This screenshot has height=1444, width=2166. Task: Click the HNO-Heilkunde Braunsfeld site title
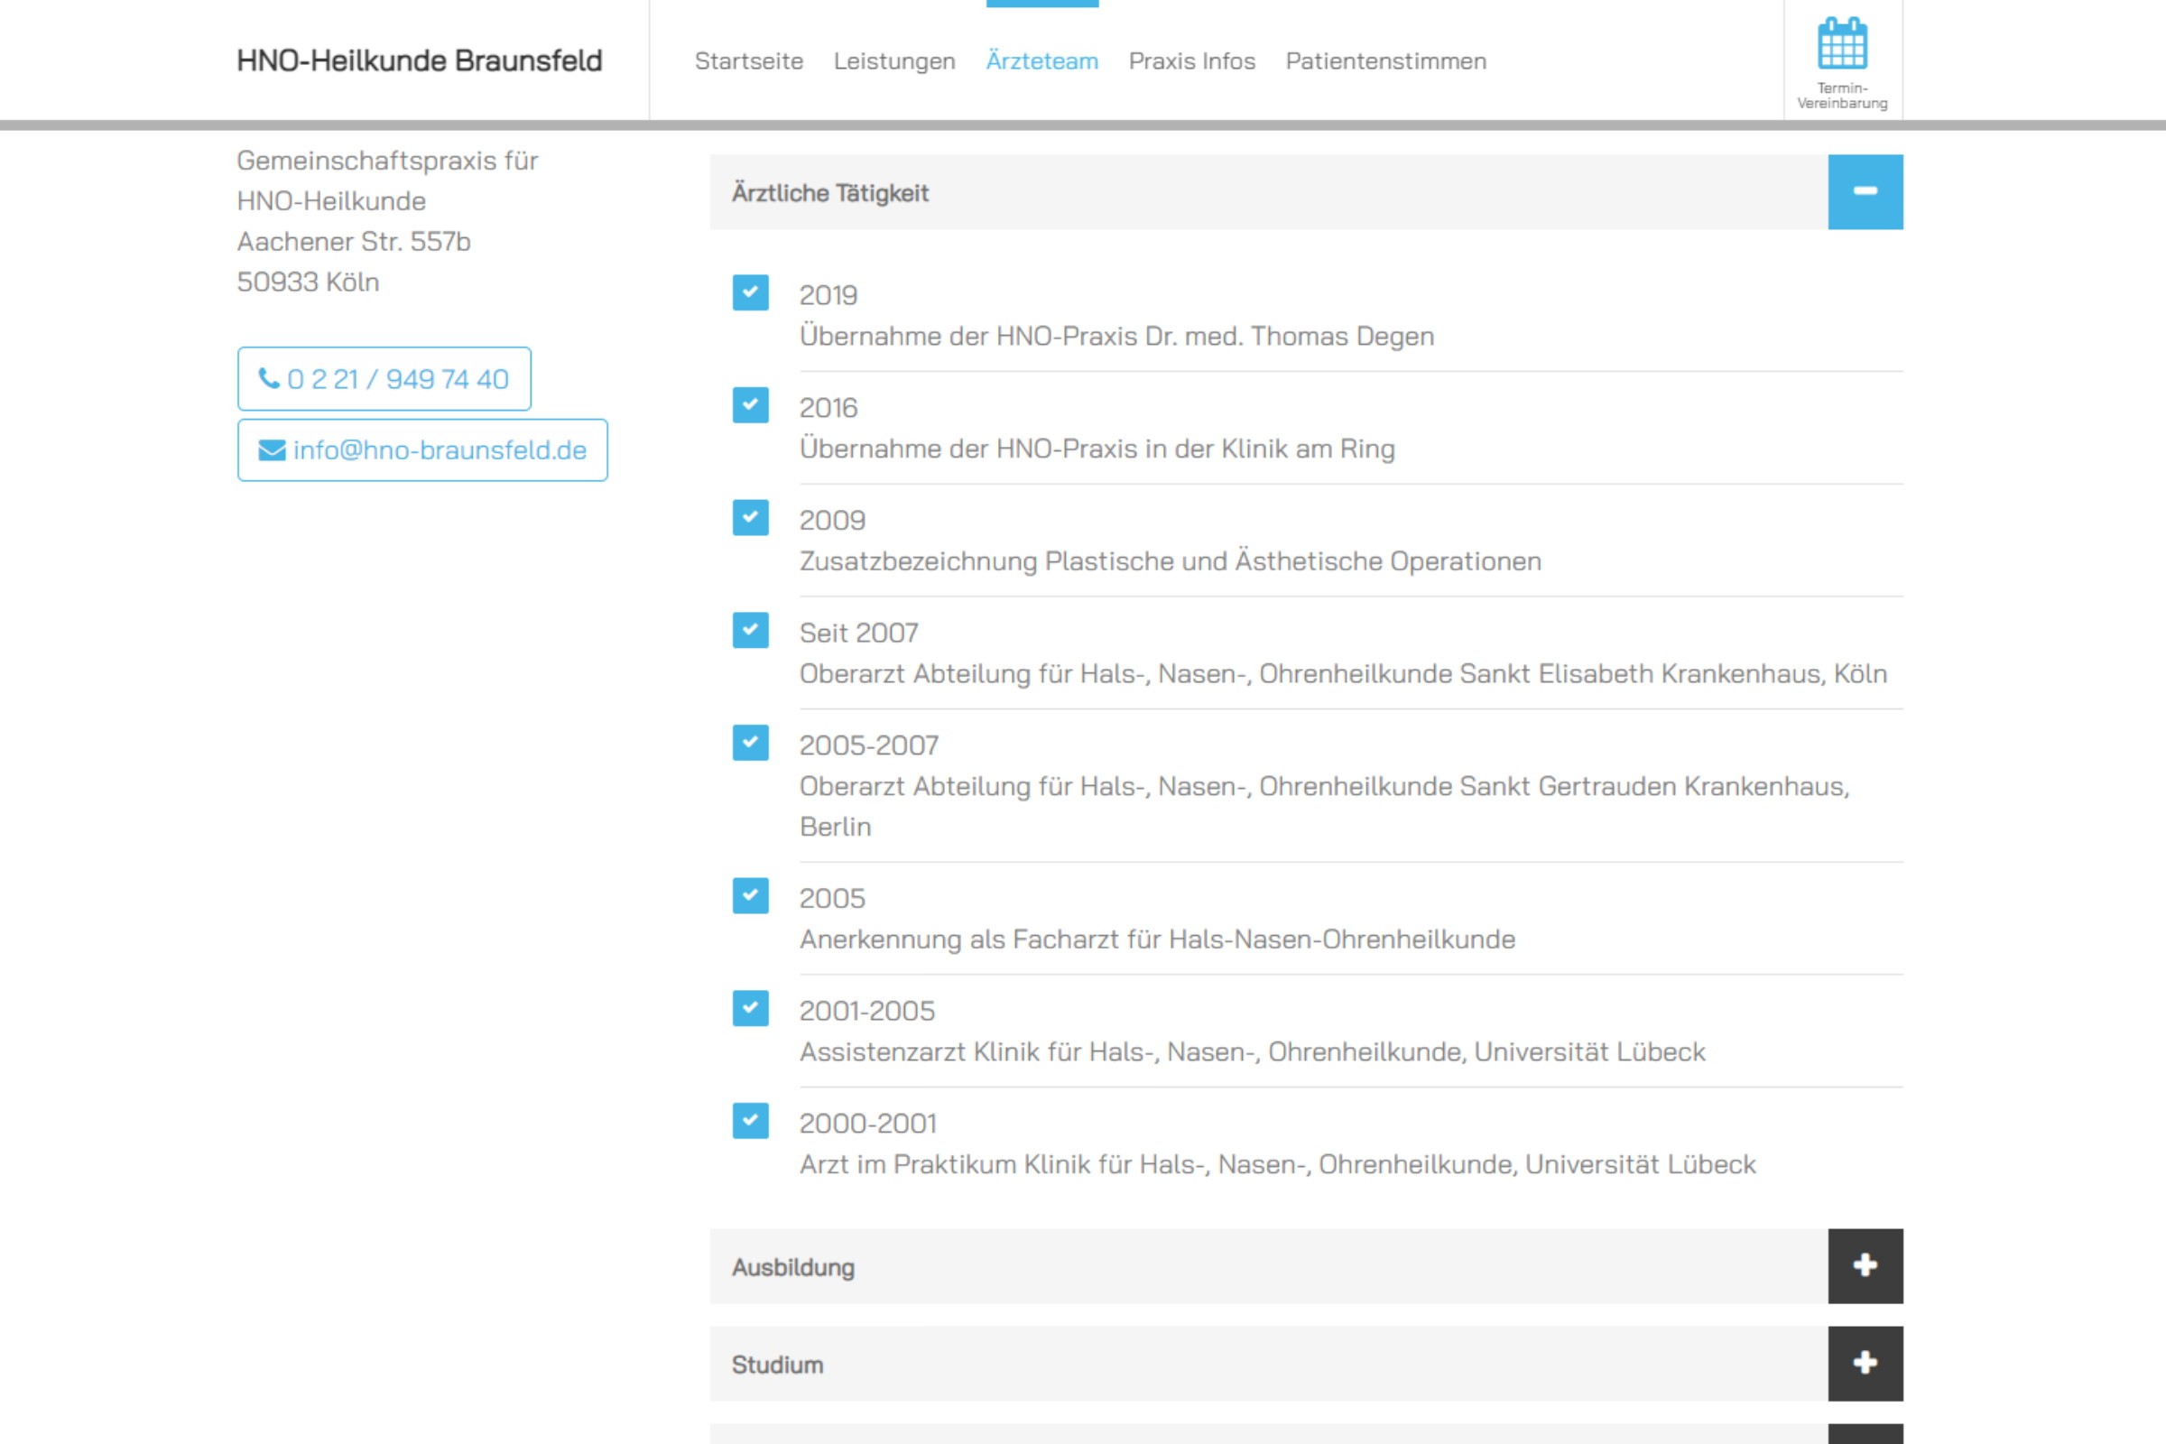click(419, 60)
